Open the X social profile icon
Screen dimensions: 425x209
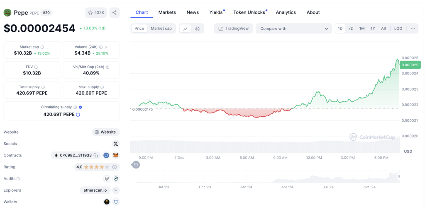[116, 144]
